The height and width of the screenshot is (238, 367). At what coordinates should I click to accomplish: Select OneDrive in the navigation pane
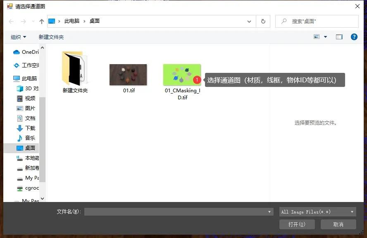[x=30, y=52]
